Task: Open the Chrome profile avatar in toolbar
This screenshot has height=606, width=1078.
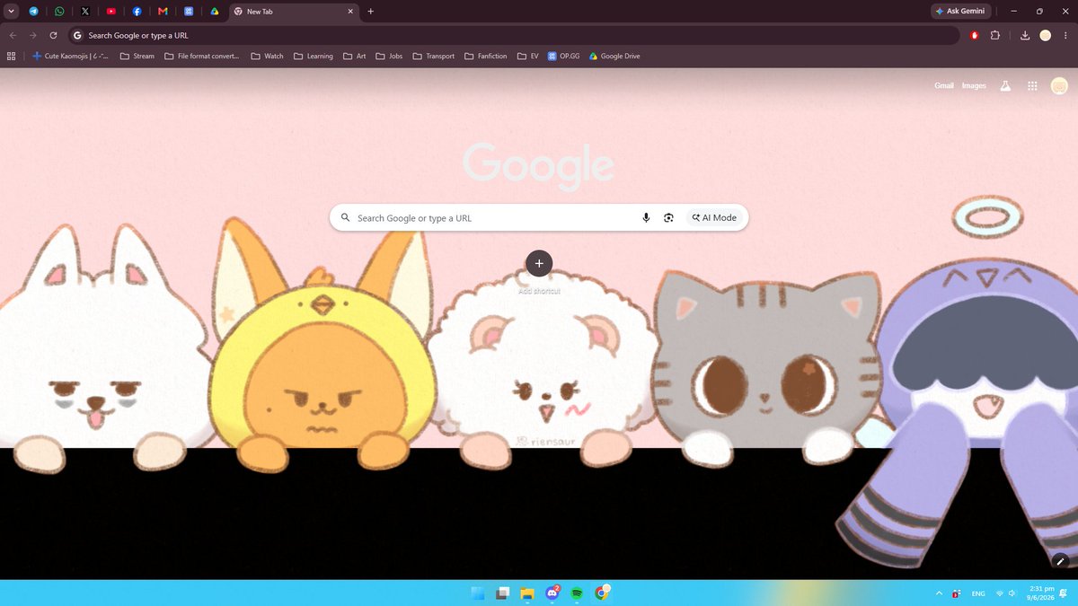Action: pyautogui.click(x=1045, y=35)
